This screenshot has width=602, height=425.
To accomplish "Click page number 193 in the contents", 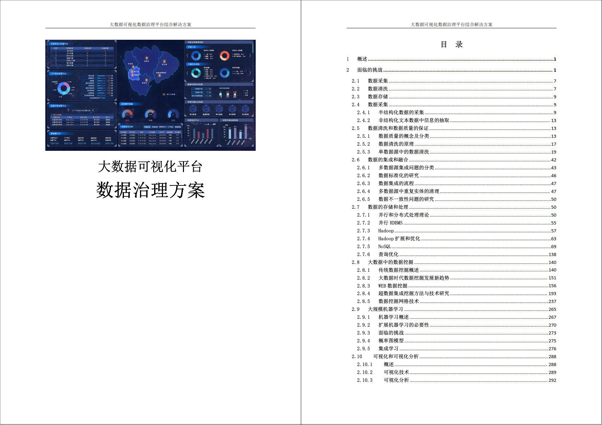I will coord(552,293).
